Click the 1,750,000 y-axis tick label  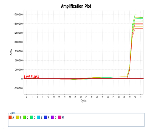click(18, 14)
